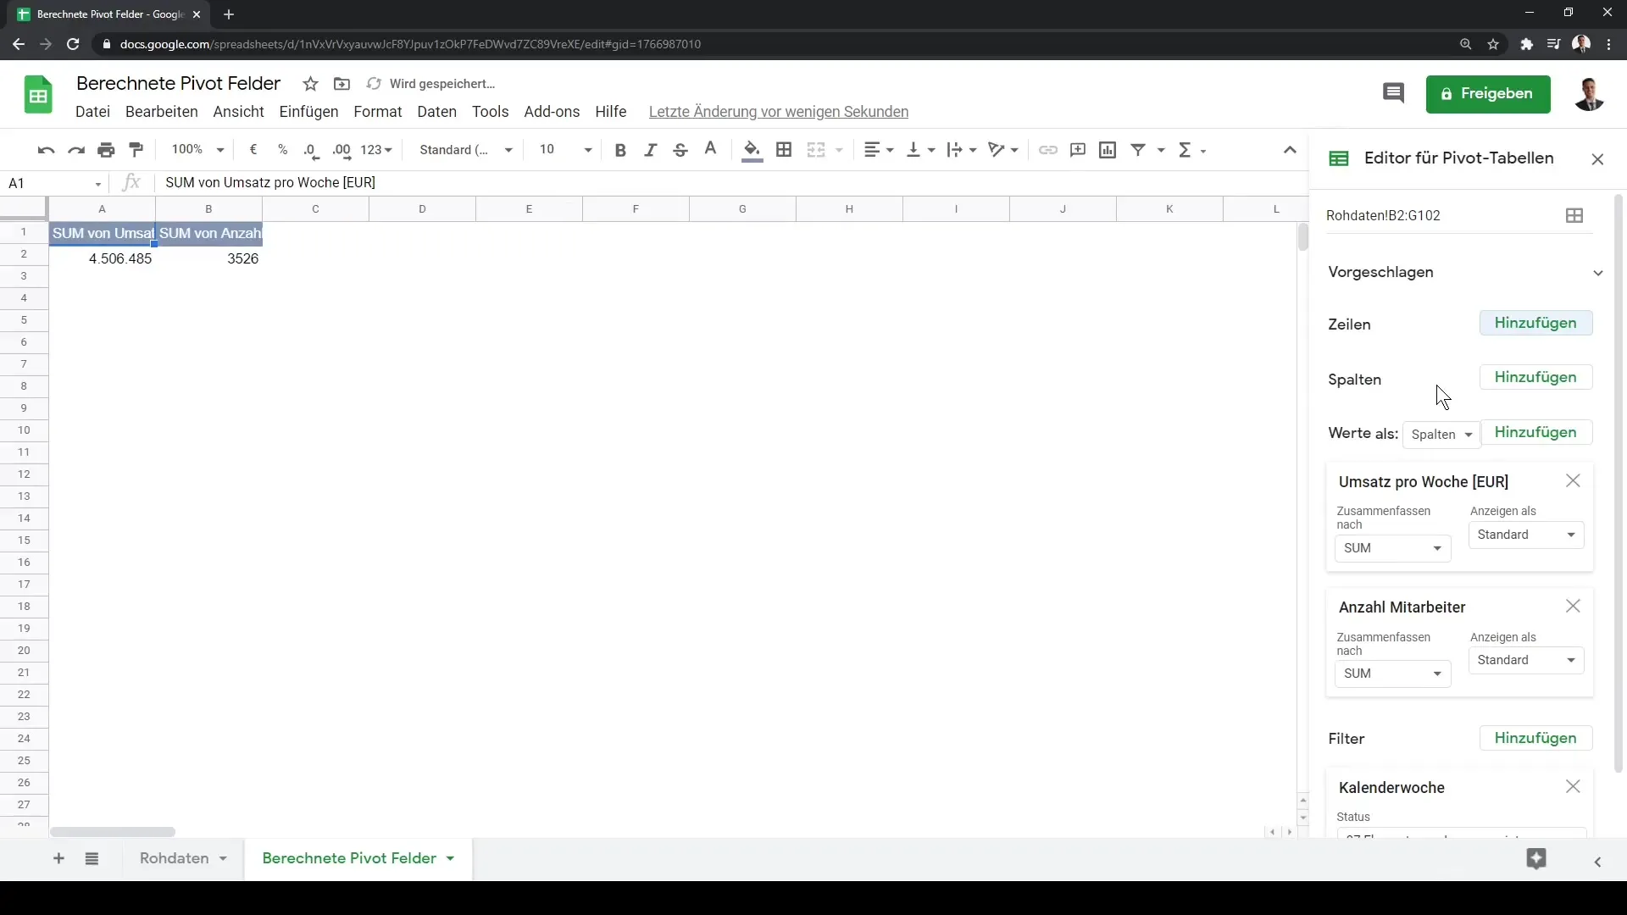This screenshot has width=1627, height=915.
Task: Expand the Vorgeschlagen section
Action: [1597, 273]
